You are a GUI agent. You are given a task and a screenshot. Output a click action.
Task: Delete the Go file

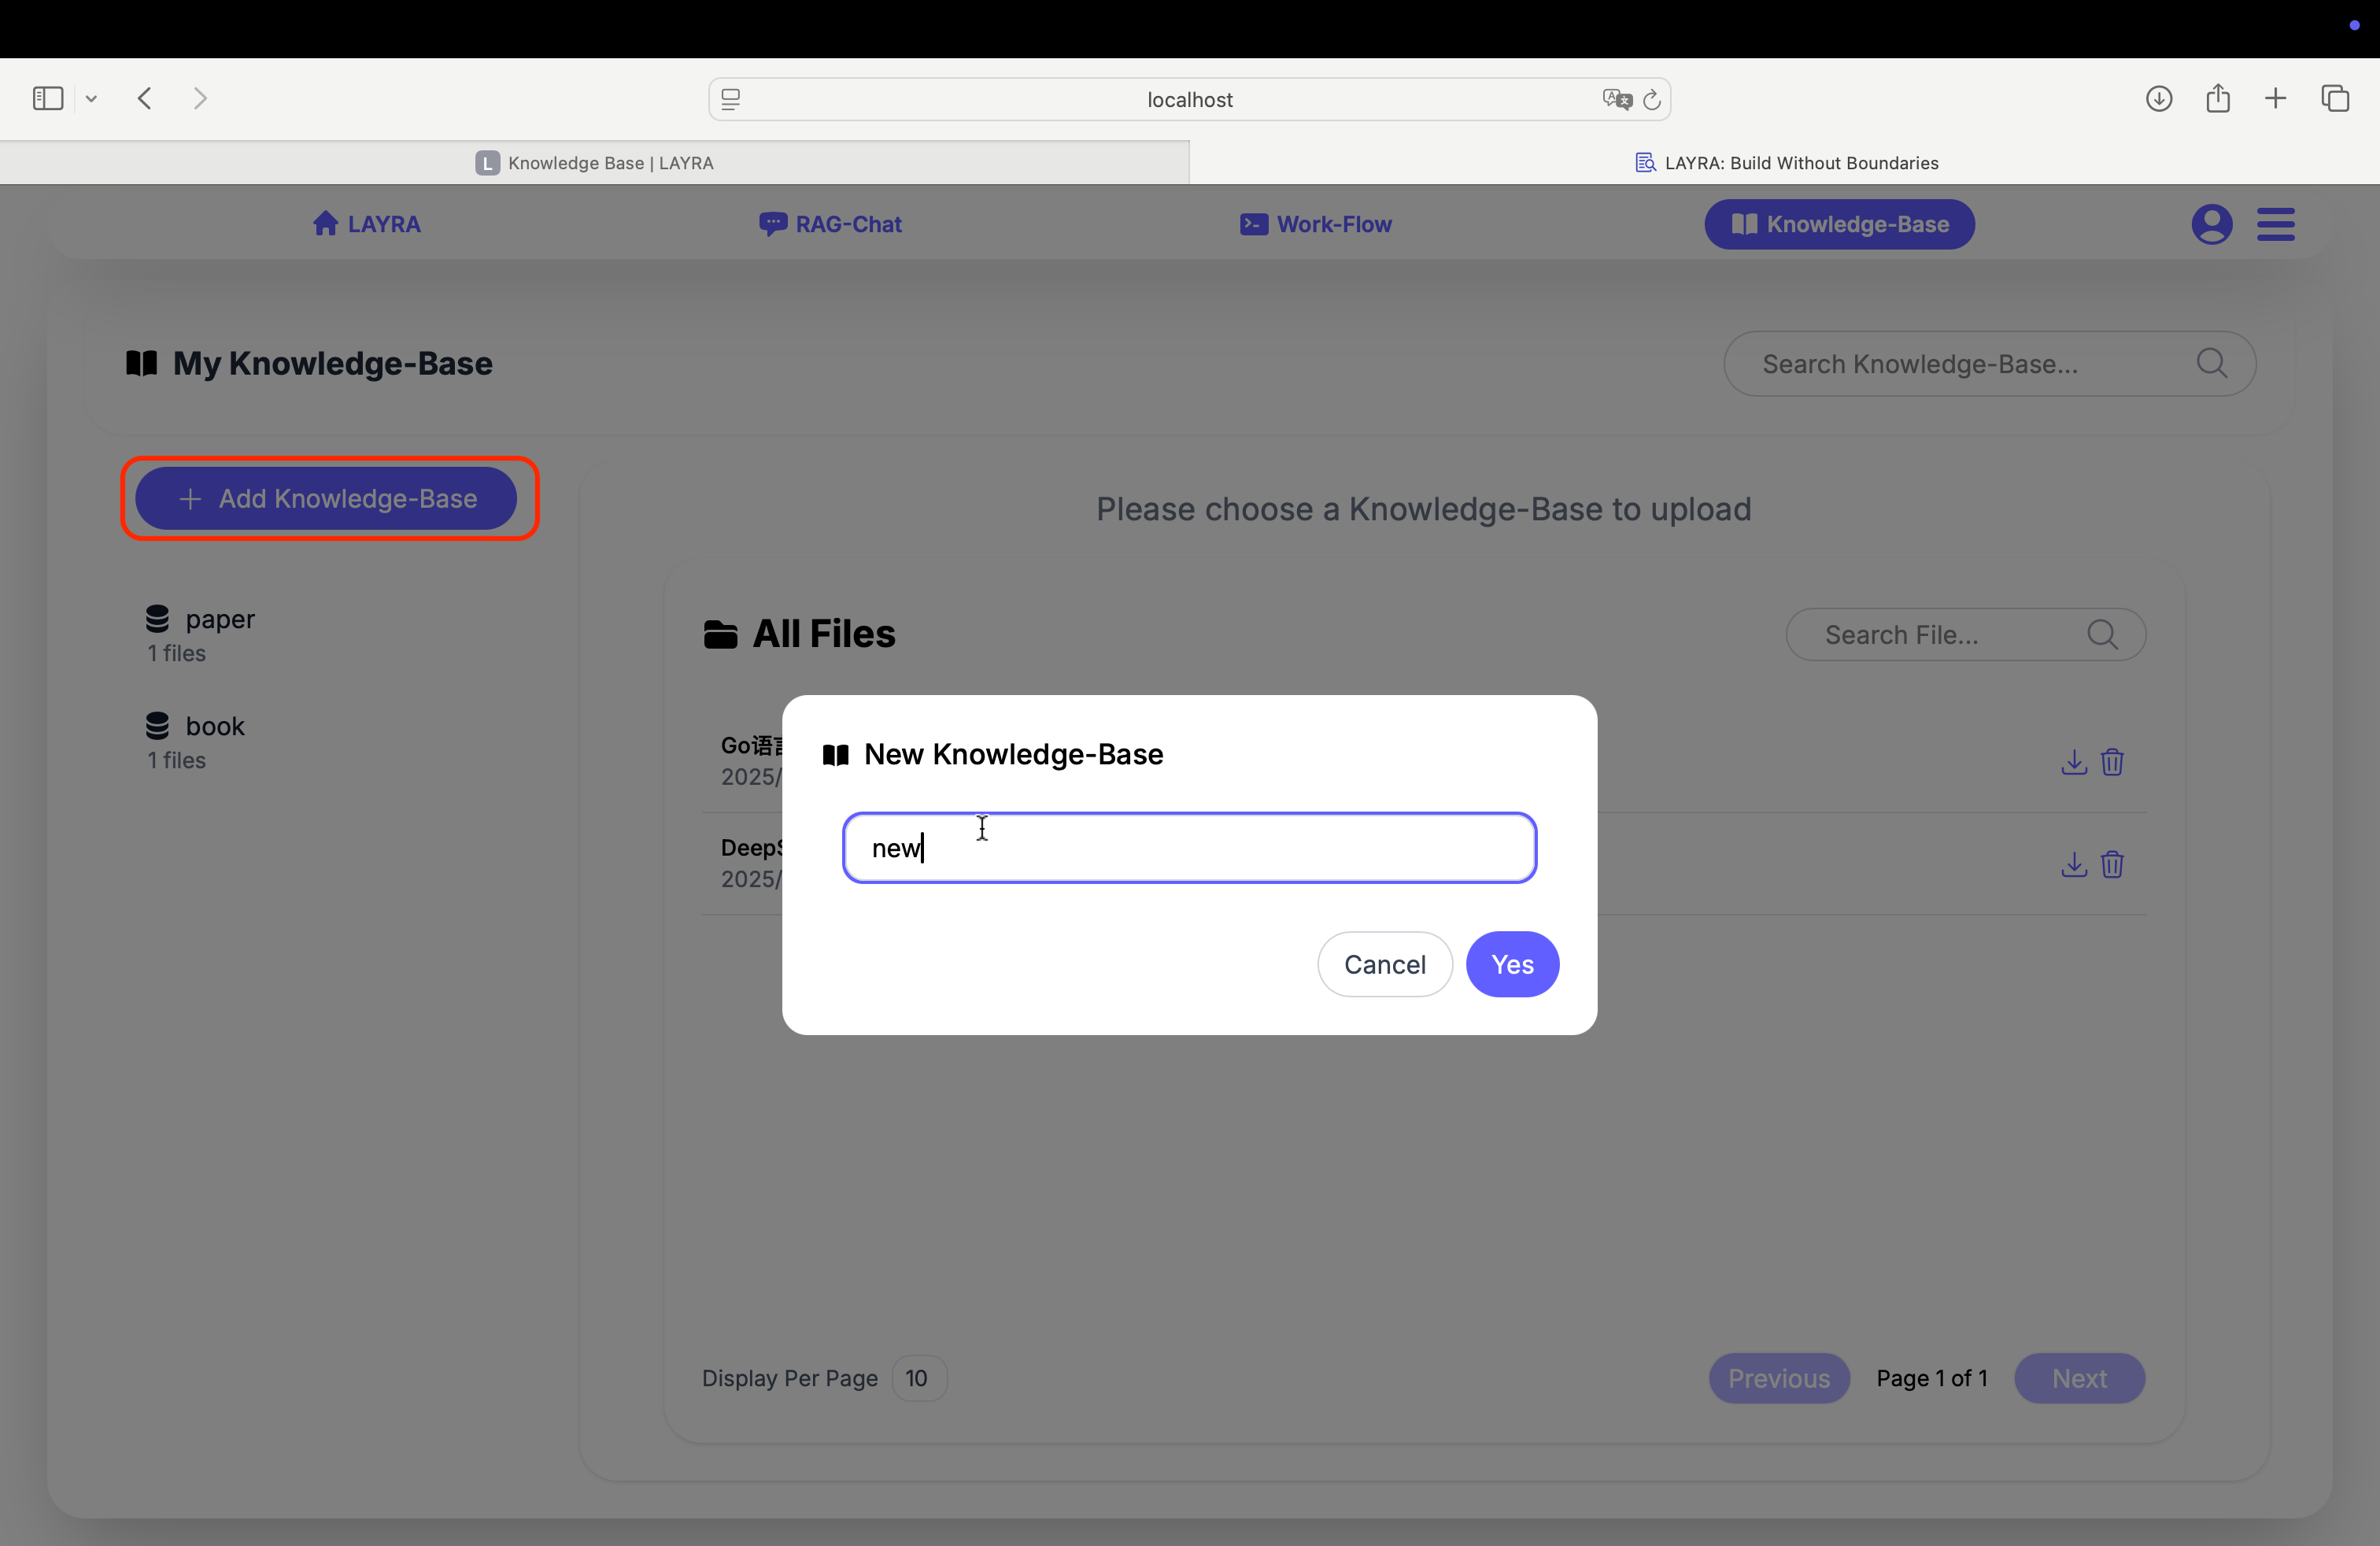tap(2112, 762)
